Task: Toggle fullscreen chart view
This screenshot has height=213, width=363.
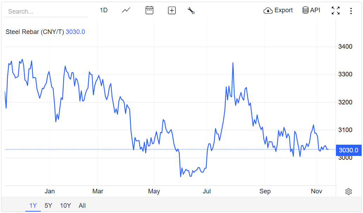Action: 336,11
